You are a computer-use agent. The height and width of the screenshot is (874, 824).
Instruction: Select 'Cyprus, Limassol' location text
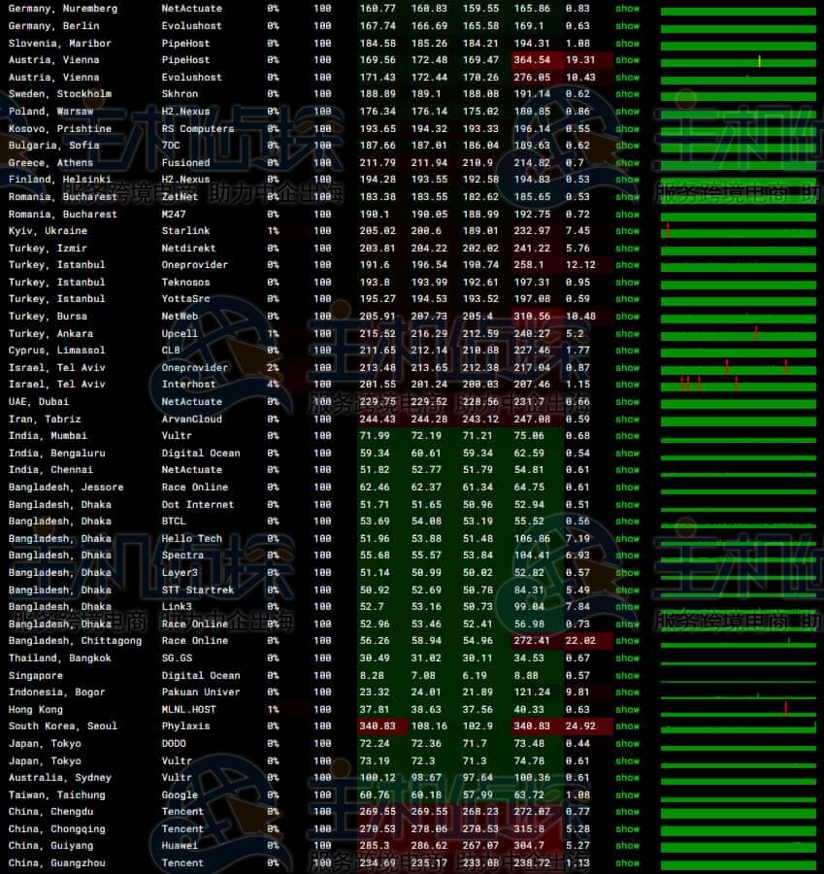(56, 351)
